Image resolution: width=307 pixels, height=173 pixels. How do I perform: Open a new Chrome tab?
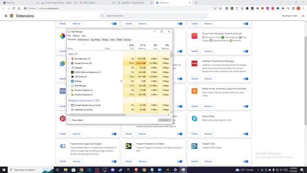pos(196,3)
